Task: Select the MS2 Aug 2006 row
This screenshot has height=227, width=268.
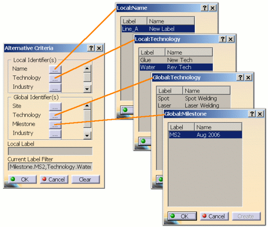Action: point(205,135)
